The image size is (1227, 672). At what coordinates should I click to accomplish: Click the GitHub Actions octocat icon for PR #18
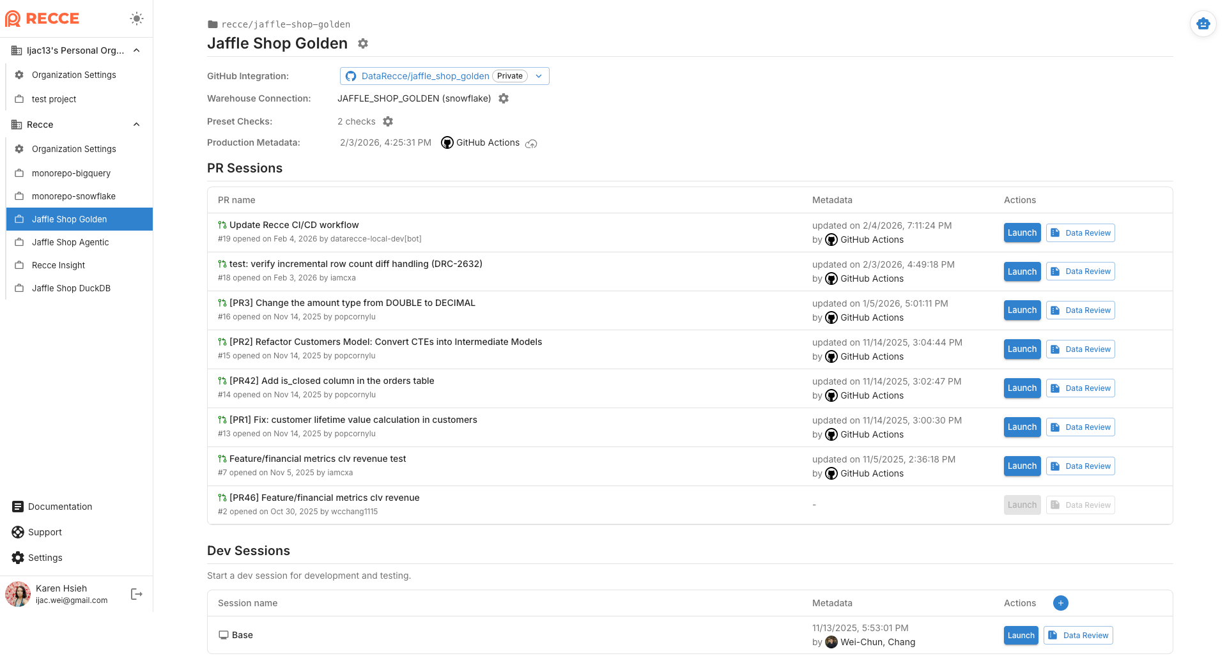point(831,279)
